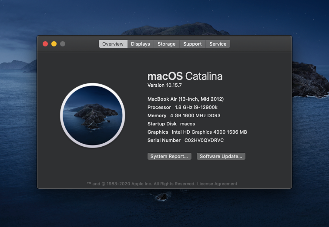Switch to the Displays tab

click(140, 44)
